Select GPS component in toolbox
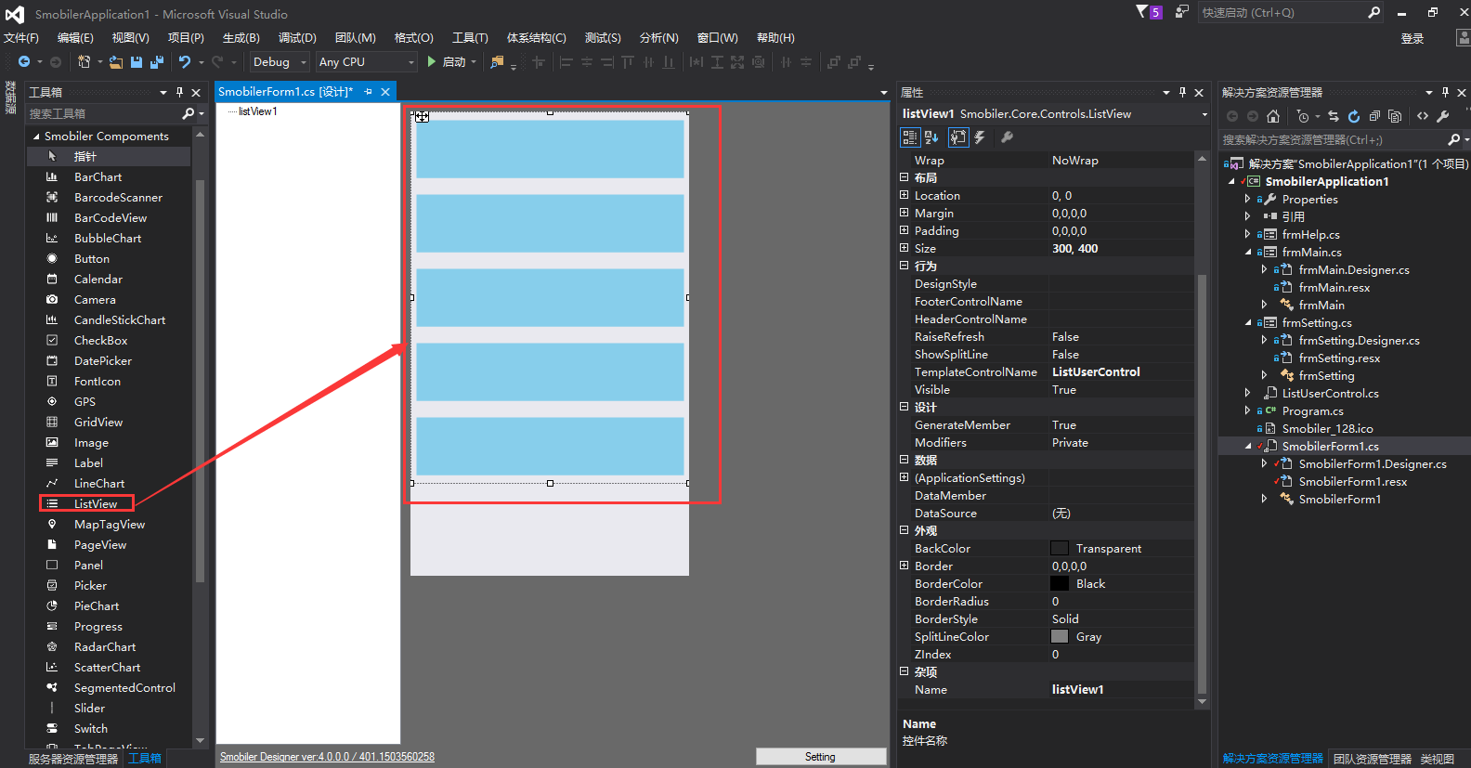The image size is (1471, 768). (x=85, y=401)
